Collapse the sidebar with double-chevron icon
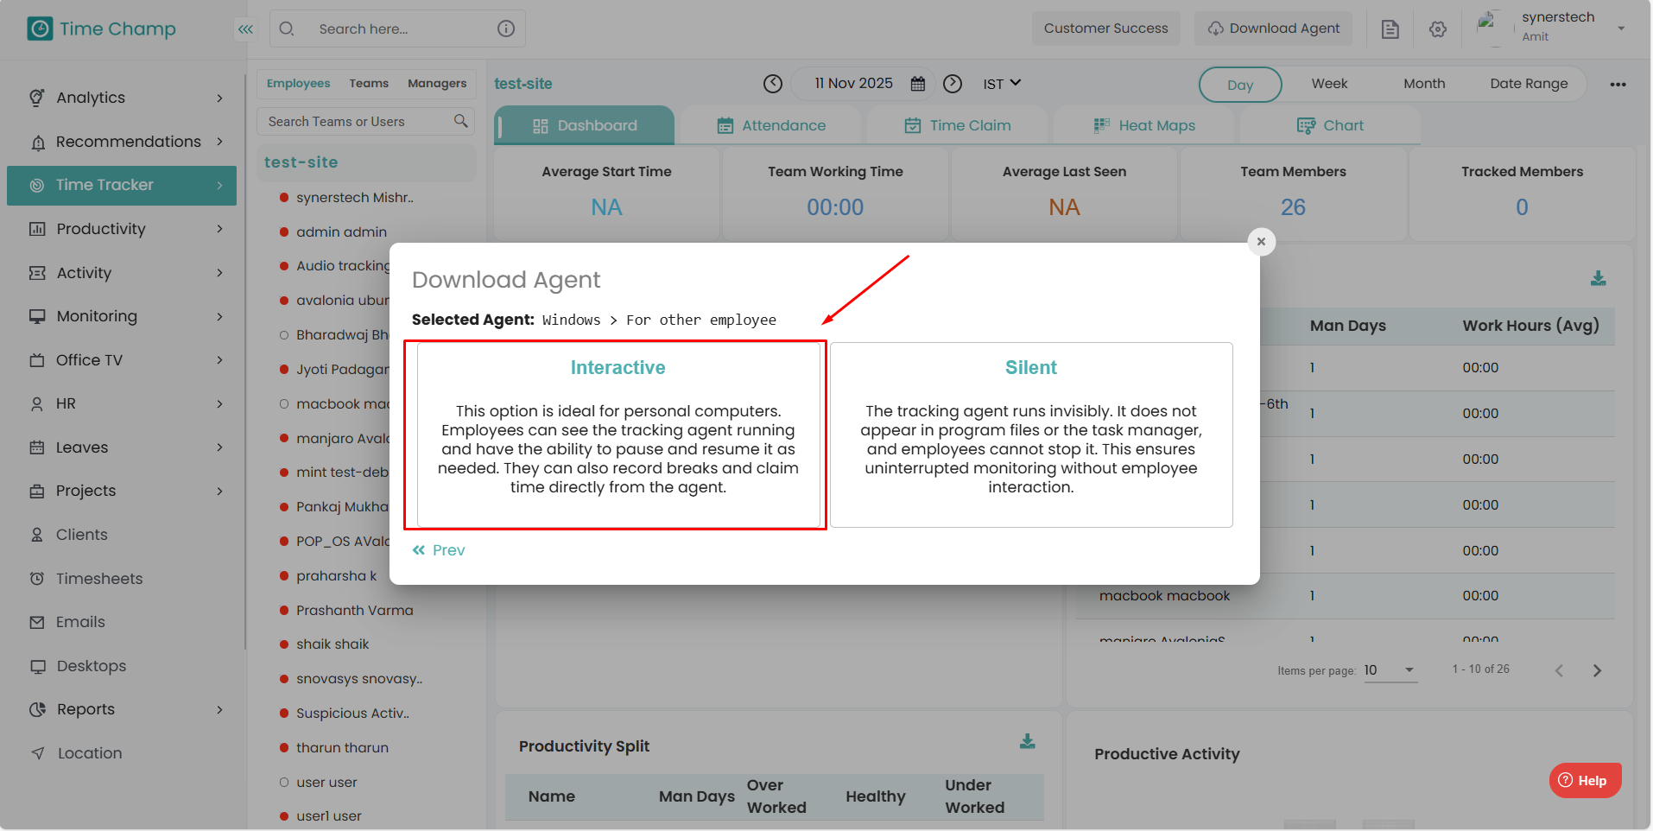 tap(246, 29)
